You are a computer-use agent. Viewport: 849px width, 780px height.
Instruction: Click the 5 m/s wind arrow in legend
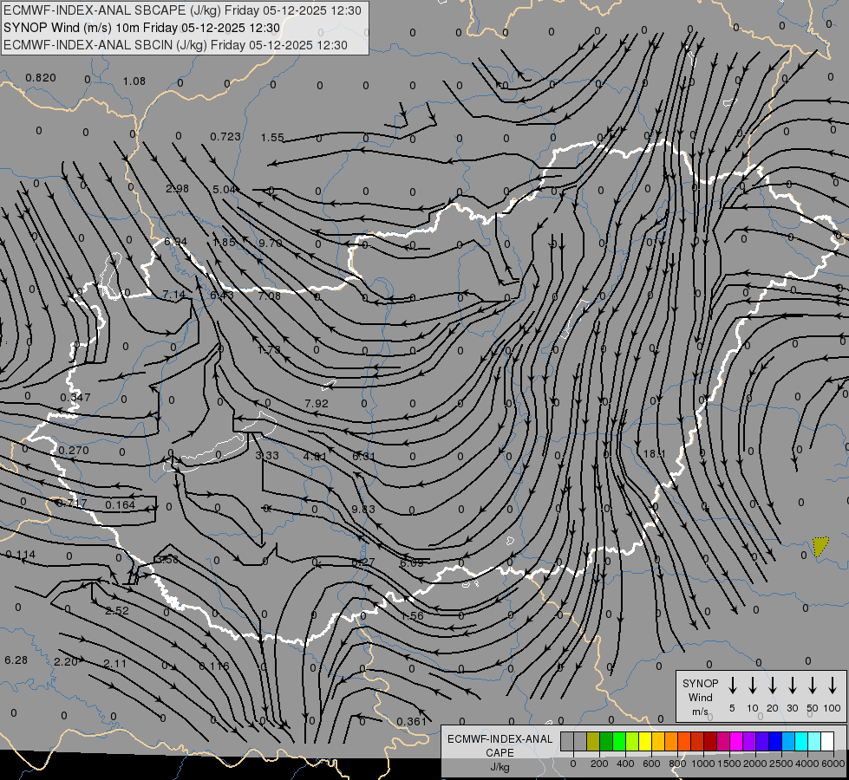point(732,686)
